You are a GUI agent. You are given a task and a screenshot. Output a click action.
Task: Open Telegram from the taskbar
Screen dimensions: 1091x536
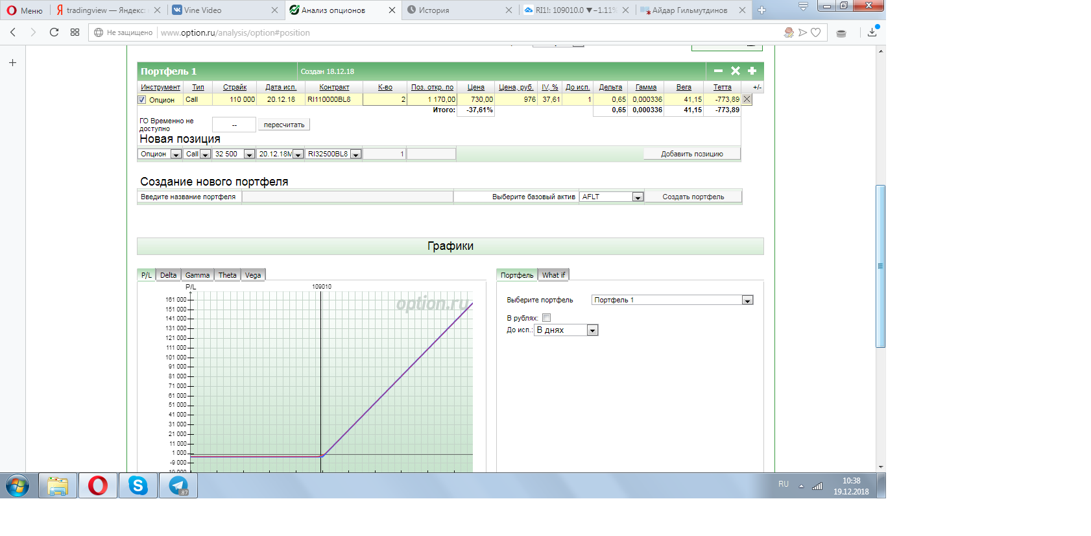tap(178, 485)
